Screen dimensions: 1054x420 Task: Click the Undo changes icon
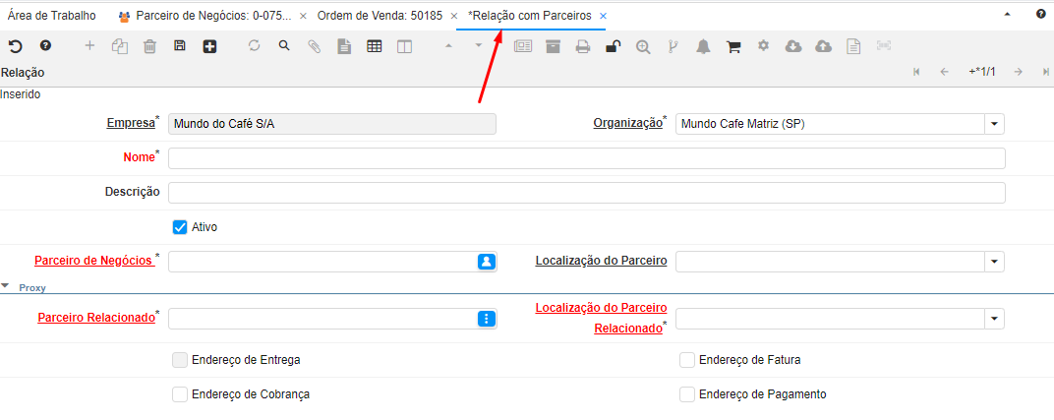coord(15,46)
